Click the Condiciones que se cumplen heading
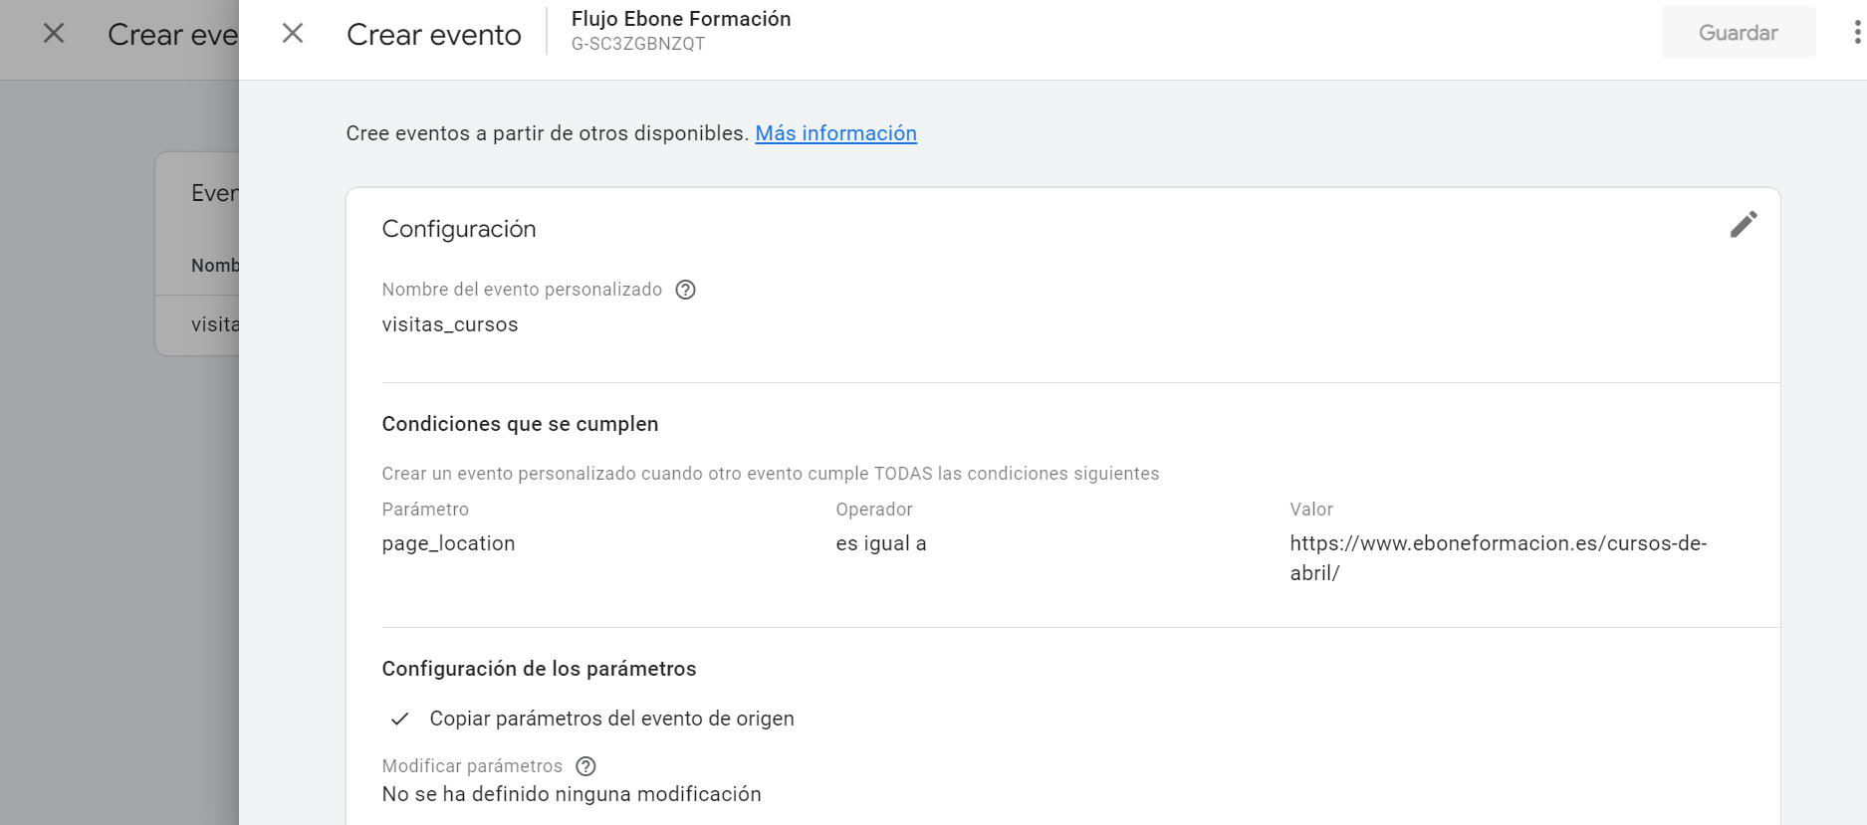Viewport: 1867px width, 825px height. click(x=520, y=424)
